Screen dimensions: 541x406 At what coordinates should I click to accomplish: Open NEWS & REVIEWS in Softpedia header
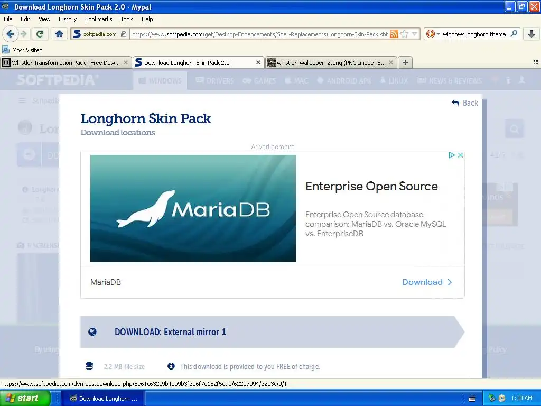449,81
